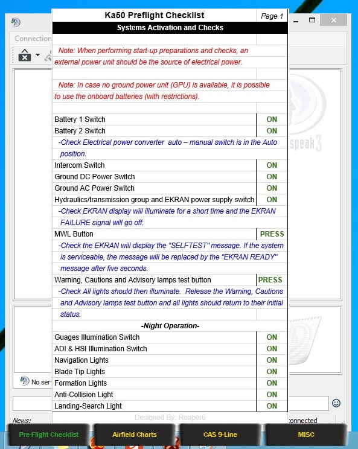Select 'ADI & HSI Illumination Switch' label
The image size is (358, 449).
[101, 348]
